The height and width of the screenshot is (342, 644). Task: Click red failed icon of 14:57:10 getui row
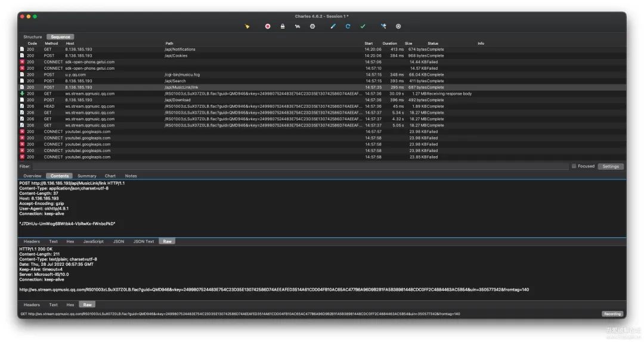[x=22, y=68]
